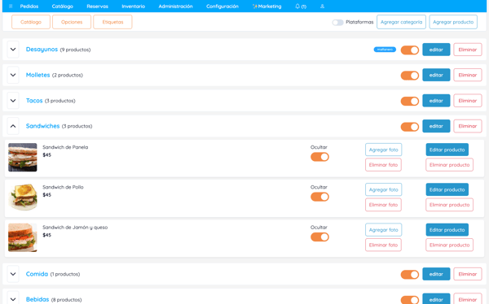Add photo to Sandwich de Jamón y queso
489x304 pixels.
(x=383, y=230)
